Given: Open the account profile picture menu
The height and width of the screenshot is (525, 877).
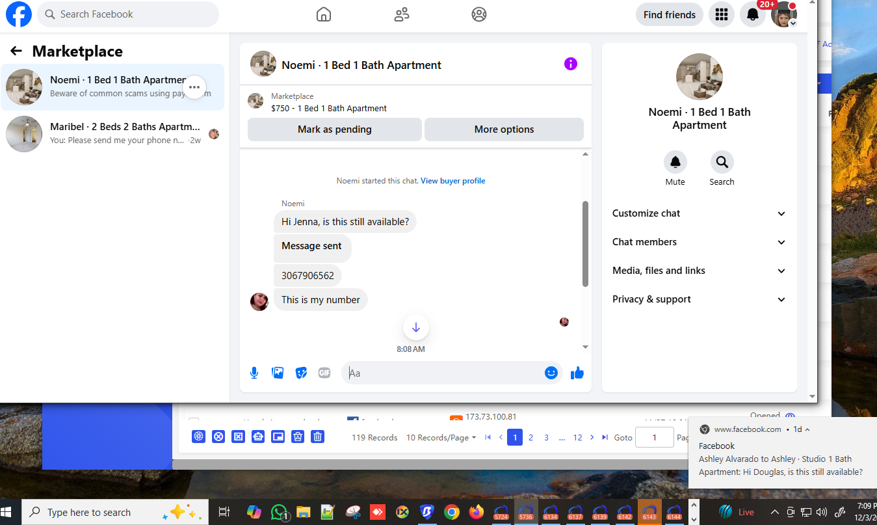Looking at the screenshot, I should 784,14.
